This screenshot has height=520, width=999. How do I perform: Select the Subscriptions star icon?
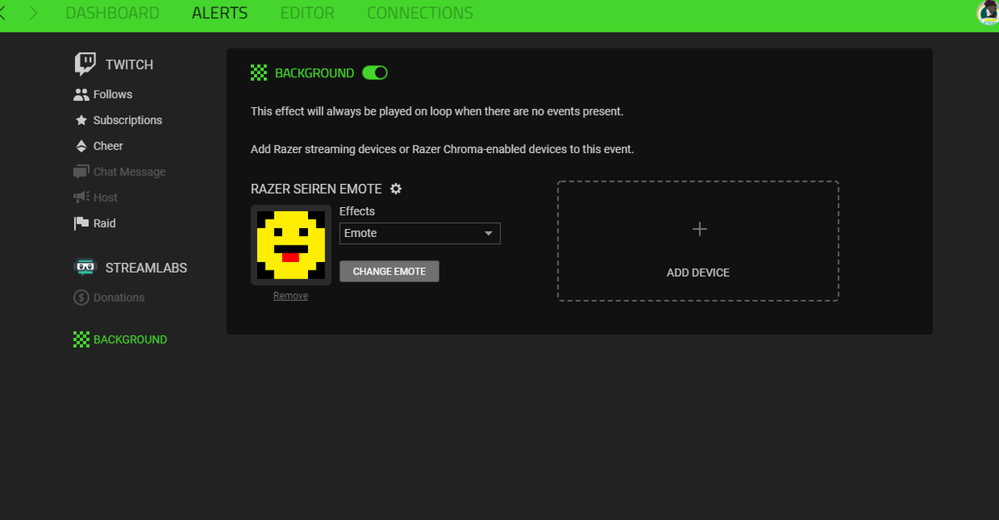[81, 120]
